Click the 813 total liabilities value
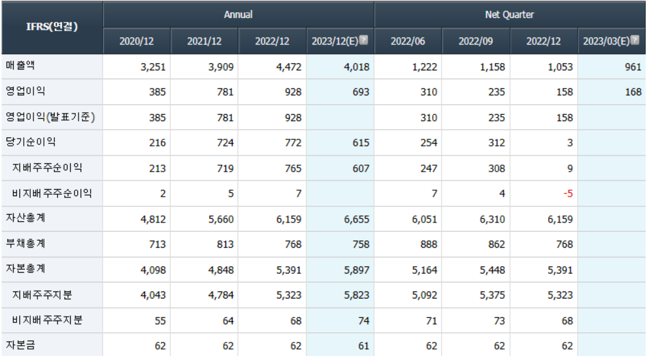646x356 pixels. 225,244
